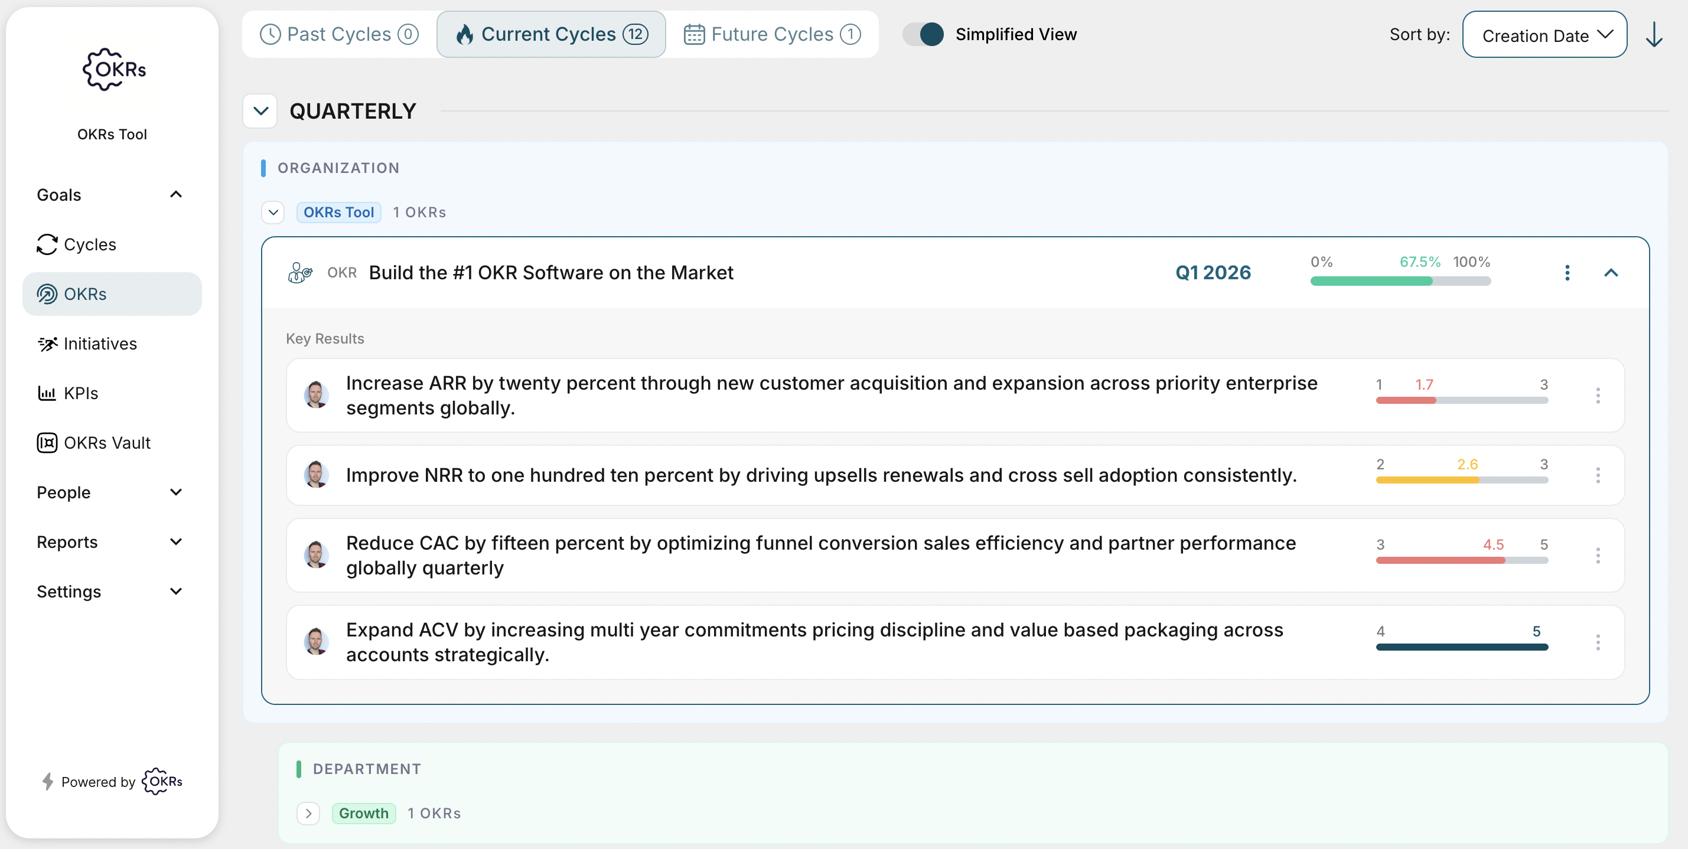Toggle the Simplified View switch
This screenshot has width=1688, height=849.
pyautogui.click(x=923, y=34)
